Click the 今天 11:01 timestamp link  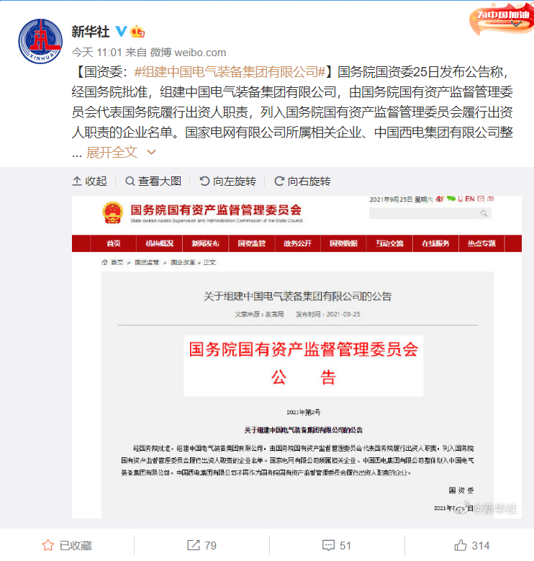click(x=97, y=53)
